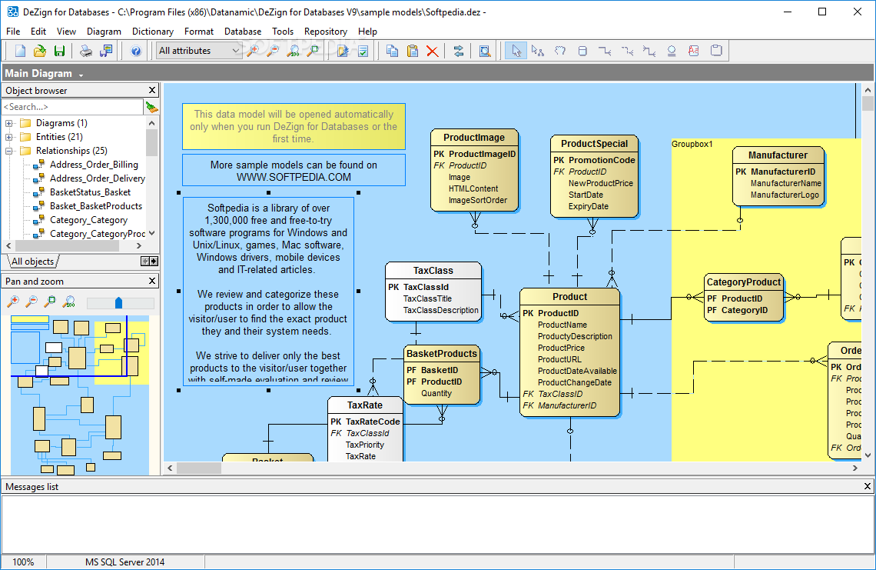Click object tree scrollbar down arrow
Viewport: 876px width, 570px height.
[x=152, y=233]
